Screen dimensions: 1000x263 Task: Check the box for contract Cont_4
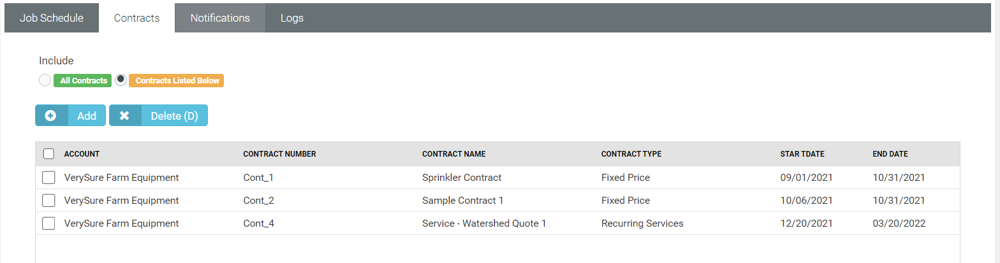pos(48,224)
